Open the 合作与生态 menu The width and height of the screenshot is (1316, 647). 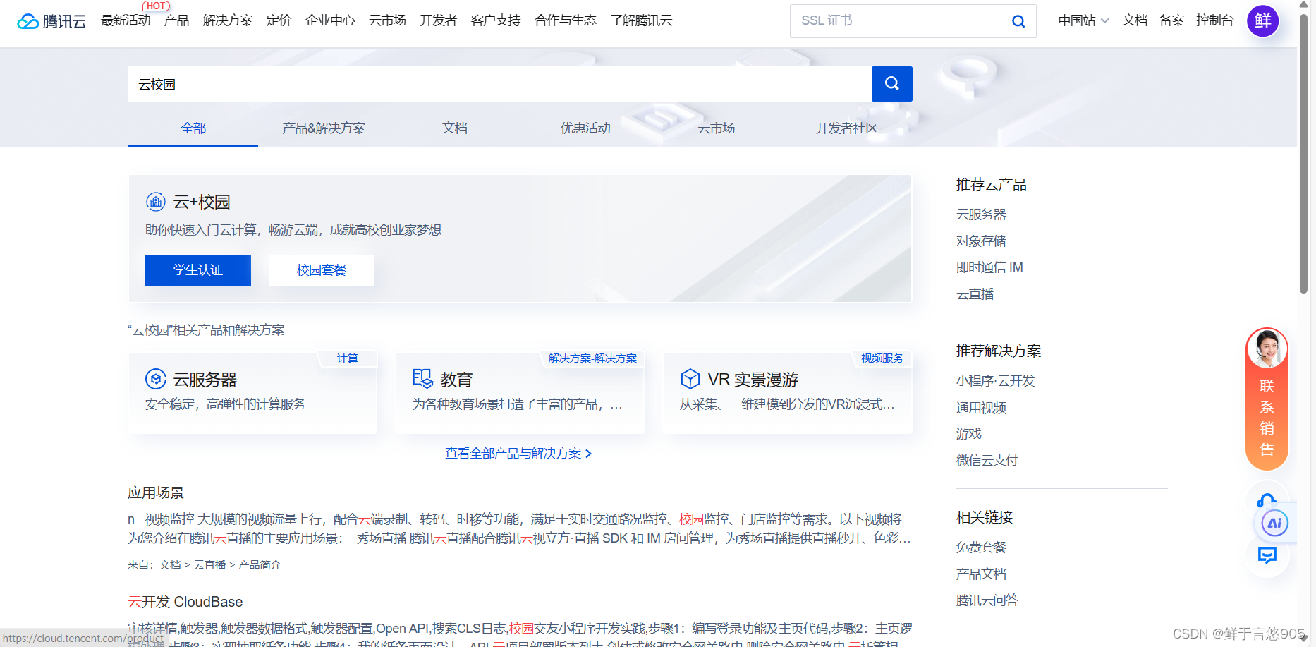pyautogui.click(x=566, y=20)
